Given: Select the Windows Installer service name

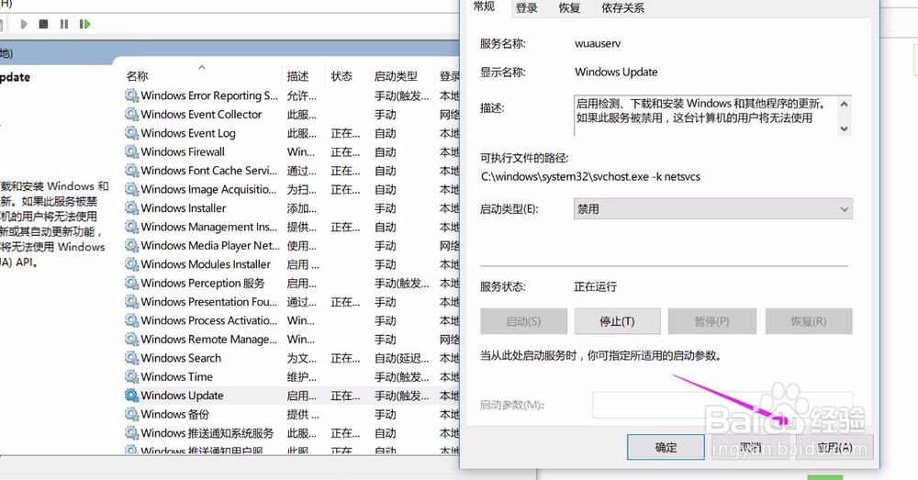Looking at the screenshot, I should 184,207.
